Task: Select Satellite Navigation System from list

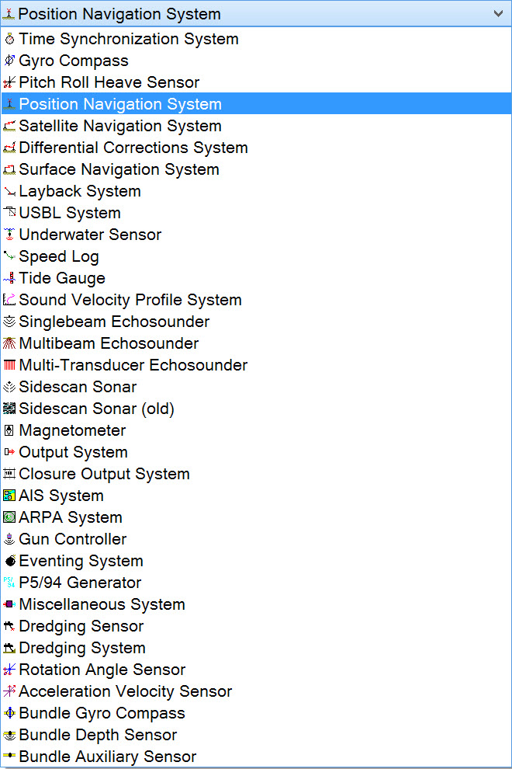Action: pos(120,126)
